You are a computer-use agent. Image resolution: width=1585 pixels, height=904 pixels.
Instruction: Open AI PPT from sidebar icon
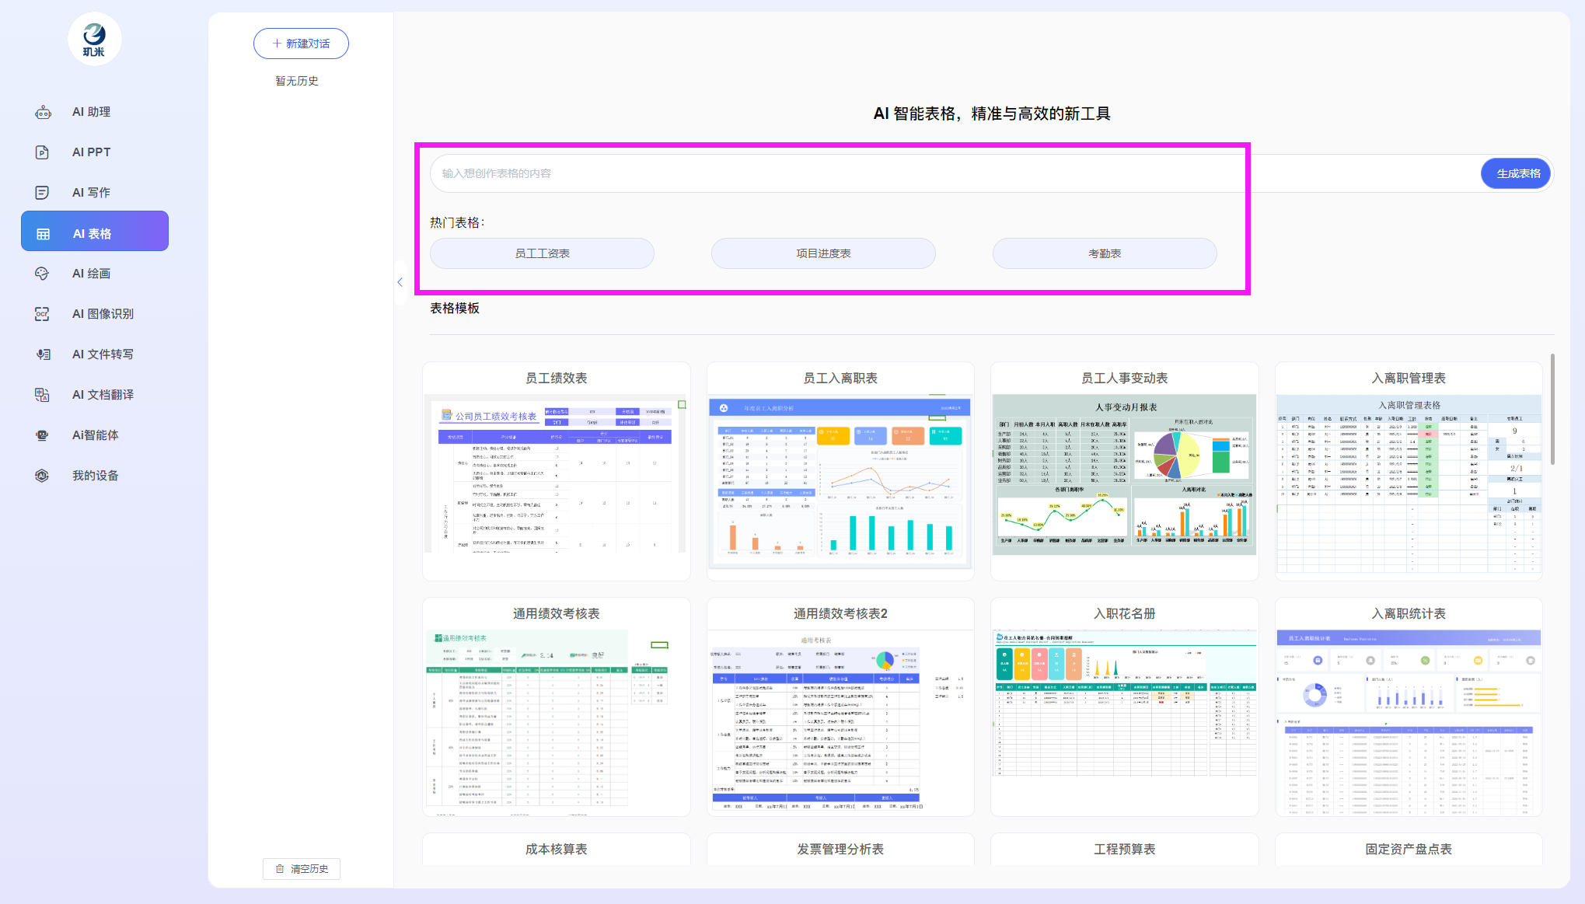point(43,152)
